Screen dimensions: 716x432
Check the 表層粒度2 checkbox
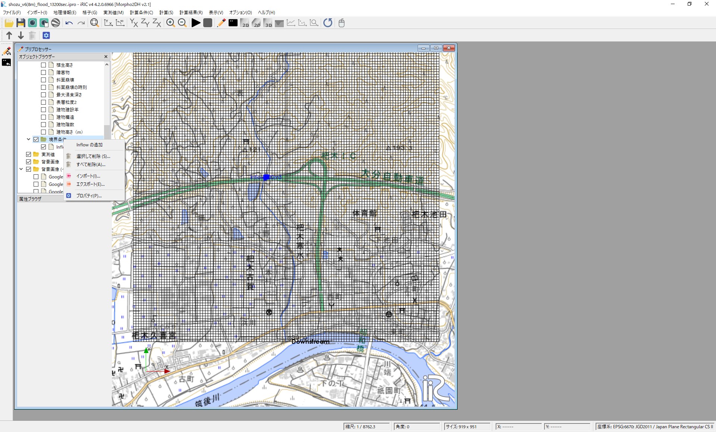click(x=44, y=102)
